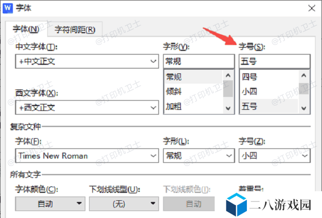Open the 字体颜色(C) 自动 color picker
The image size is (322, 218).
coord(50,204)
